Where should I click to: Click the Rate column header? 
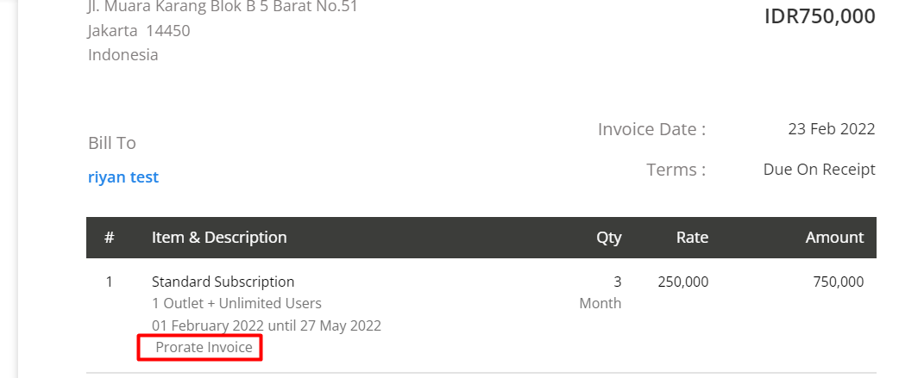click(x=692, y=238)
